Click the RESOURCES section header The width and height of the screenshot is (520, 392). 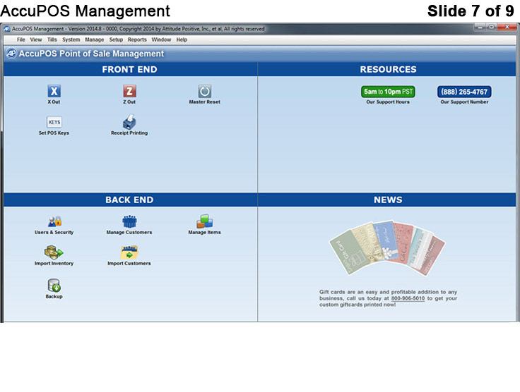388,70
